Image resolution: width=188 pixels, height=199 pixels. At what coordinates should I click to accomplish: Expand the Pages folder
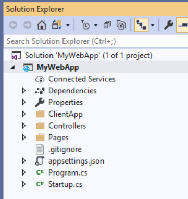[x=24, y=138]
